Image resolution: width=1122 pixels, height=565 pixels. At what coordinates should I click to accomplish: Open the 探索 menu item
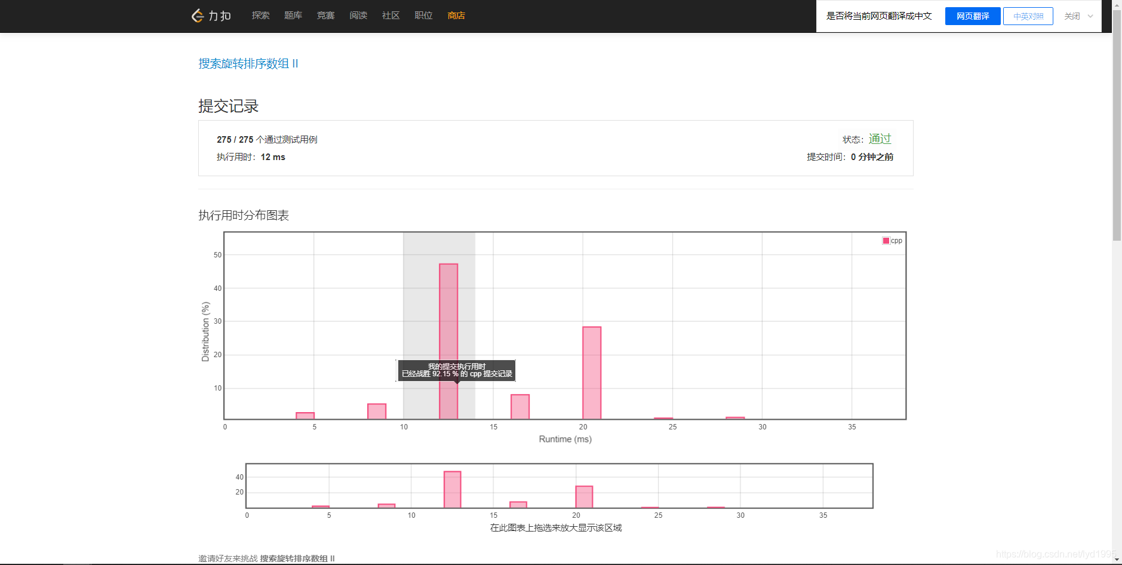(x=260, y=16)
